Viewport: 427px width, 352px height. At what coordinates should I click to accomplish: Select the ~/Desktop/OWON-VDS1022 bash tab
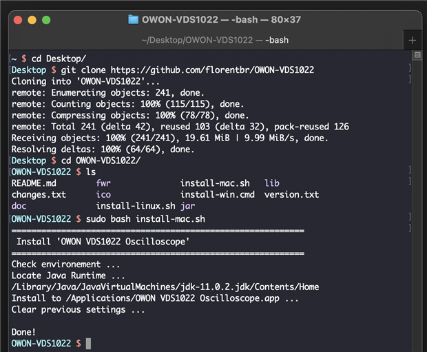click(x=215, y=40)
